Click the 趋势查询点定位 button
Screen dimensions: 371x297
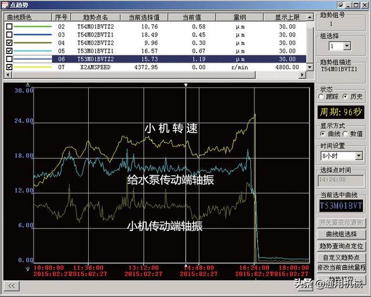(x=342, y=246)
